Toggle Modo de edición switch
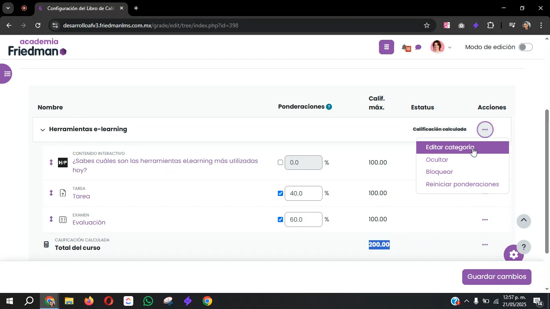The width and height of the screenshot is (550, 309). pyautogui.click(x=525, y=47)
